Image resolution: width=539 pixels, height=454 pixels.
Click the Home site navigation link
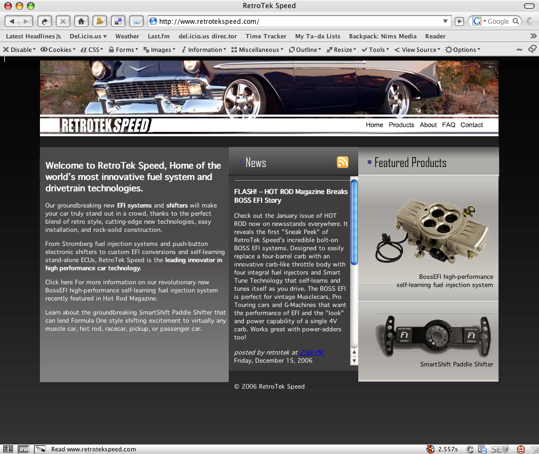pos(374,125)
